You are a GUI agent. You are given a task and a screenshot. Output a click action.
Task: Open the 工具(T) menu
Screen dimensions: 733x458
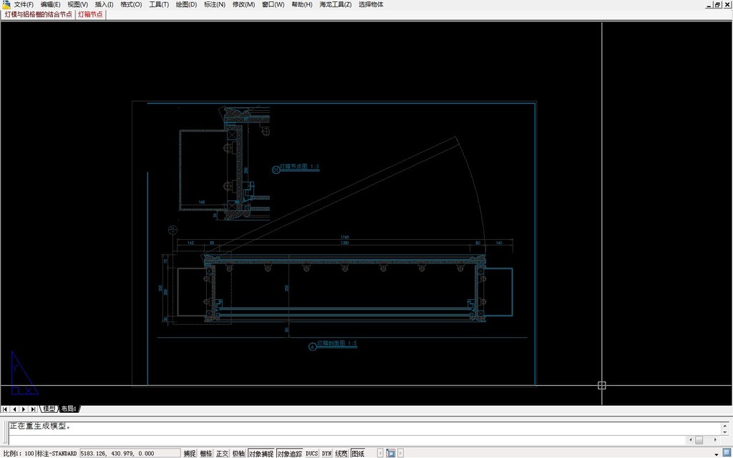click(x=158, y=5)
